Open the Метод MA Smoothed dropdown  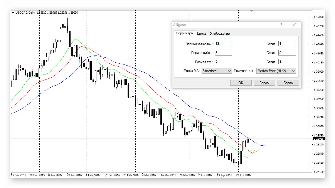217,71
